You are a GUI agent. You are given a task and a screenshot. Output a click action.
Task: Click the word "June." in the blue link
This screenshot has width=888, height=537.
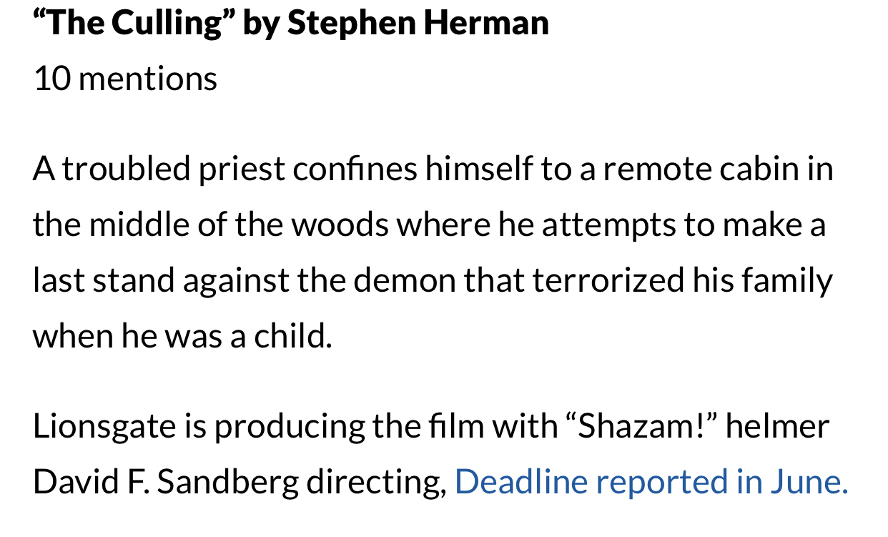click(809, 482)
